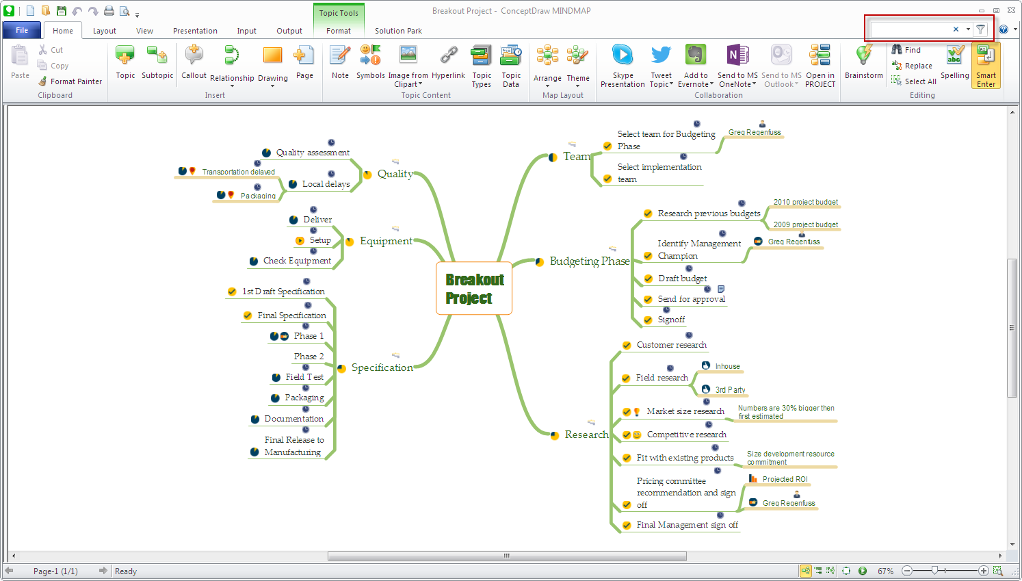
Task: Enable Smart Enter
Action: click(986, 65)
